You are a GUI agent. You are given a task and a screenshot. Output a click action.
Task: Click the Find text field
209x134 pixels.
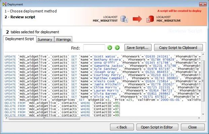[x=94, y=48]
